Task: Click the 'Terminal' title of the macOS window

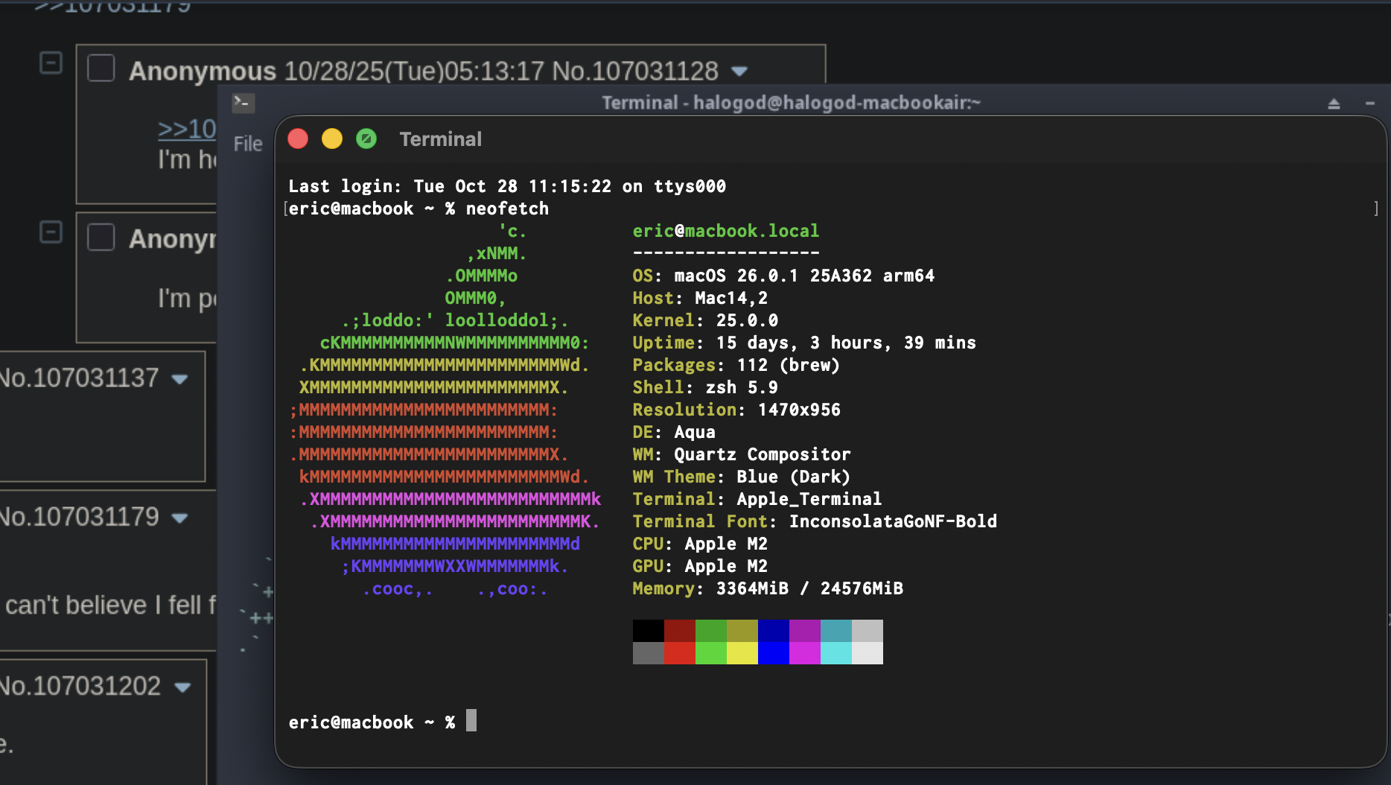Action: pos(441,139)
